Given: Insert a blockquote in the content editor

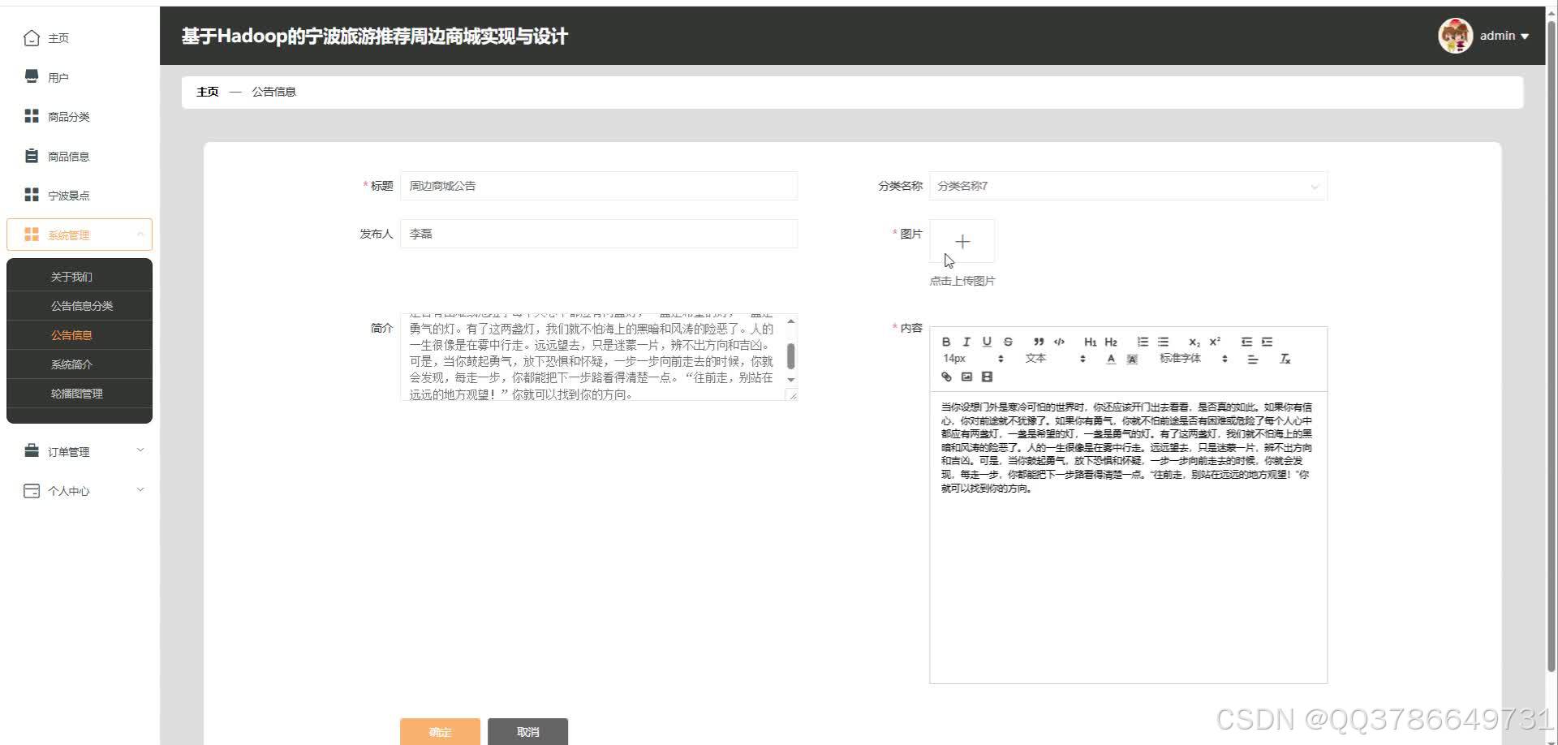Looking at the screenshot, I should 1039,342.
